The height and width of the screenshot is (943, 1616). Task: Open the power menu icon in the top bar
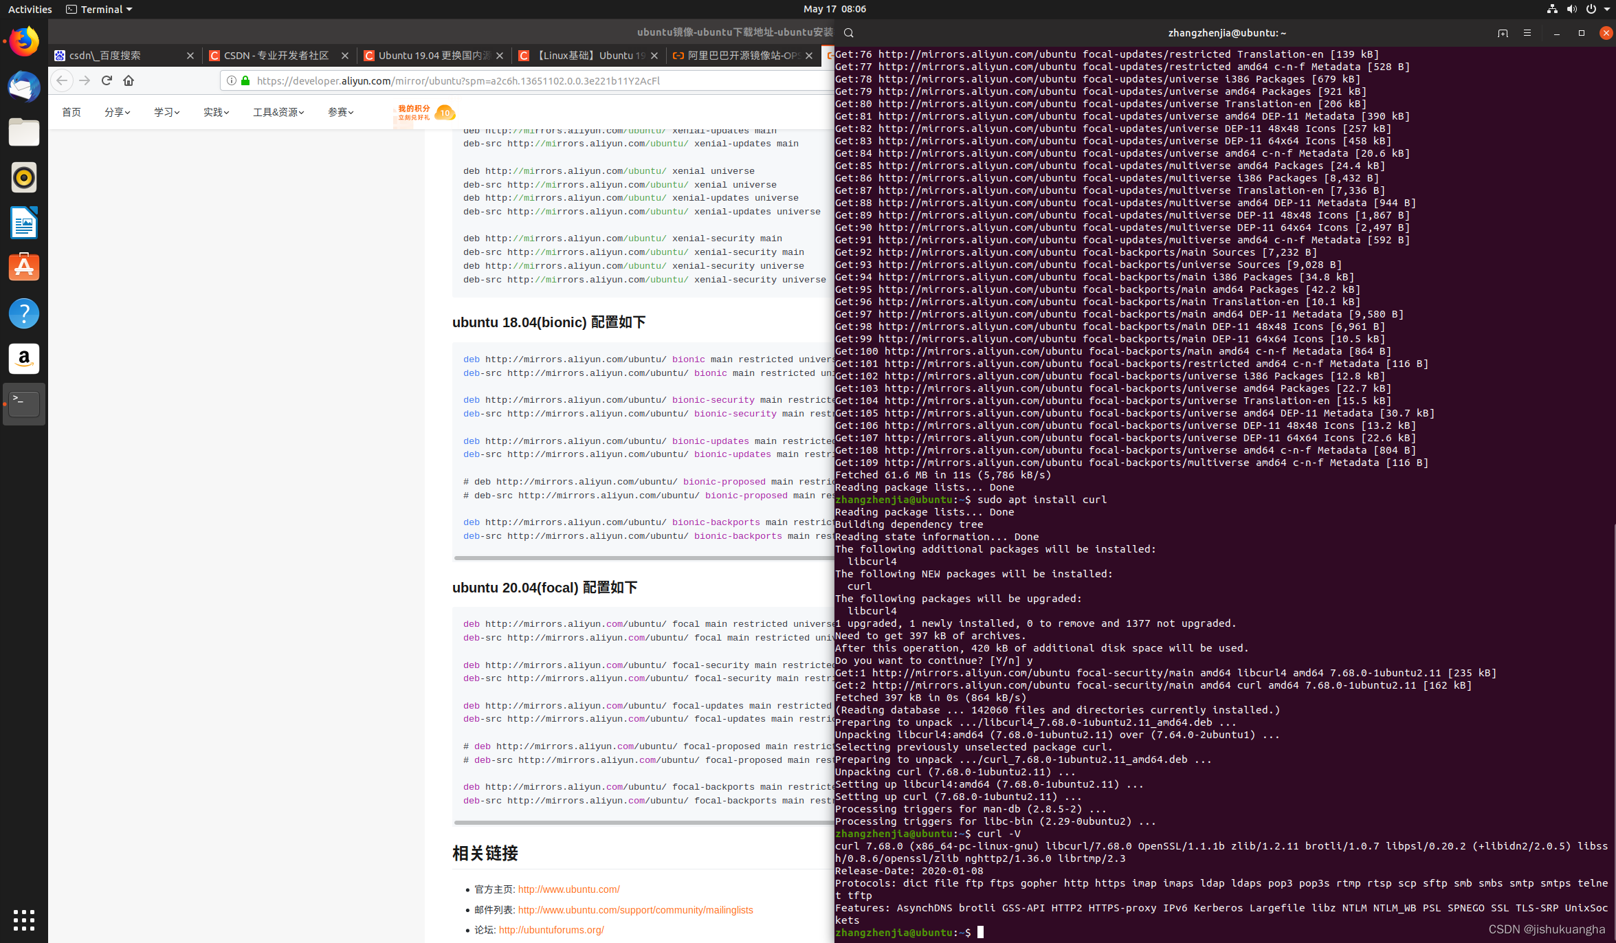pyautogui.click(x=1591, y=9)
